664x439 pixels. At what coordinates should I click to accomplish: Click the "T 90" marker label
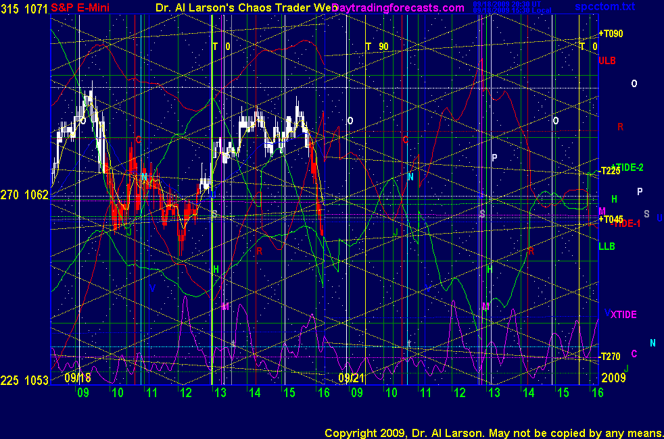click(x=377, y=47)
